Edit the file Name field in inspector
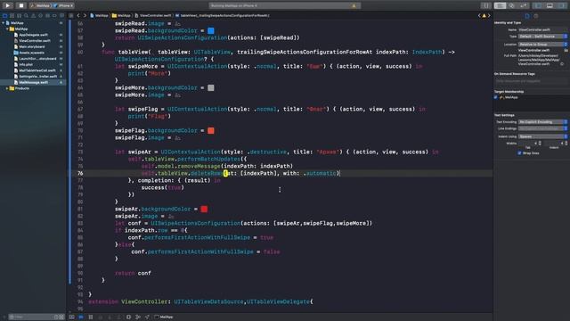 542,29
